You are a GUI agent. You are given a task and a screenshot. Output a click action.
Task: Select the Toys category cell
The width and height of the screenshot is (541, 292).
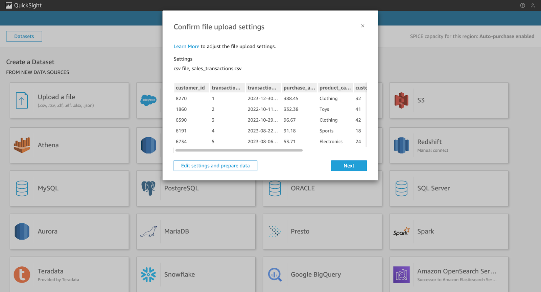(324, 109)
